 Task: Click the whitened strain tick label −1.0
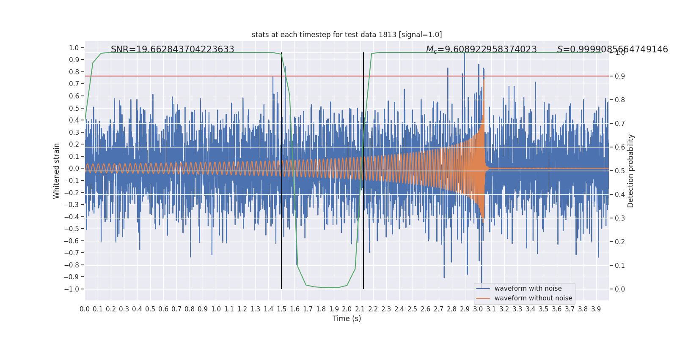pos(72,289)
